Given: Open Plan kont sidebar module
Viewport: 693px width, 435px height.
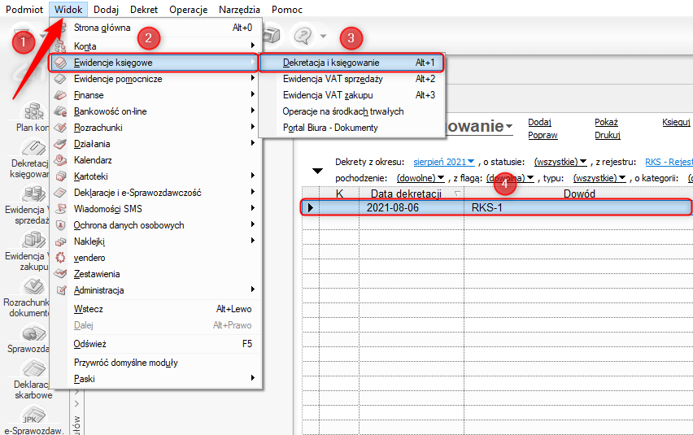Looking at the screenshot, I should tap(32, 116).
